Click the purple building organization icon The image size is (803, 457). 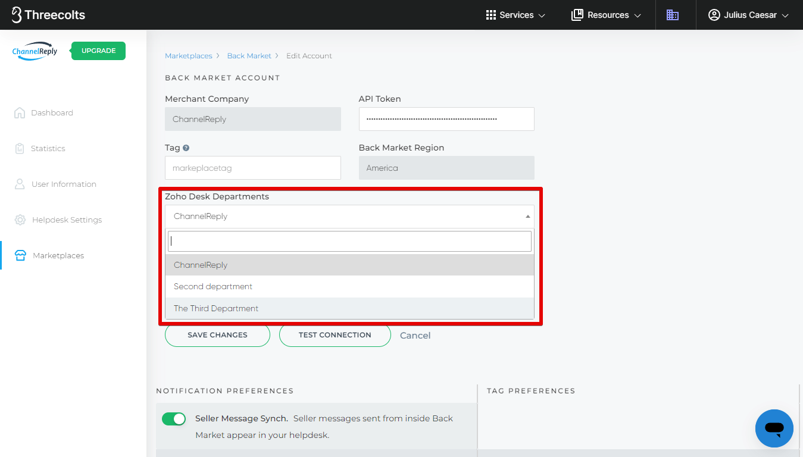(673, 15)
